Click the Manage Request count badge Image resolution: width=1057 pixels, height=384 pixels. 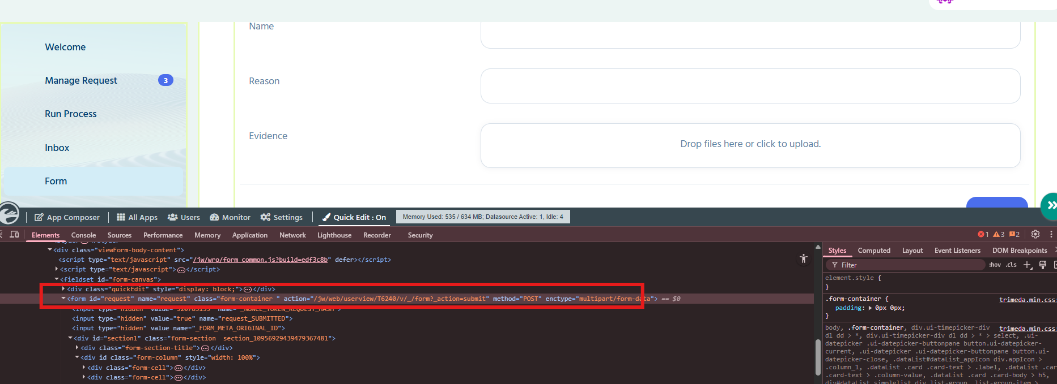(x=165, y=80)
